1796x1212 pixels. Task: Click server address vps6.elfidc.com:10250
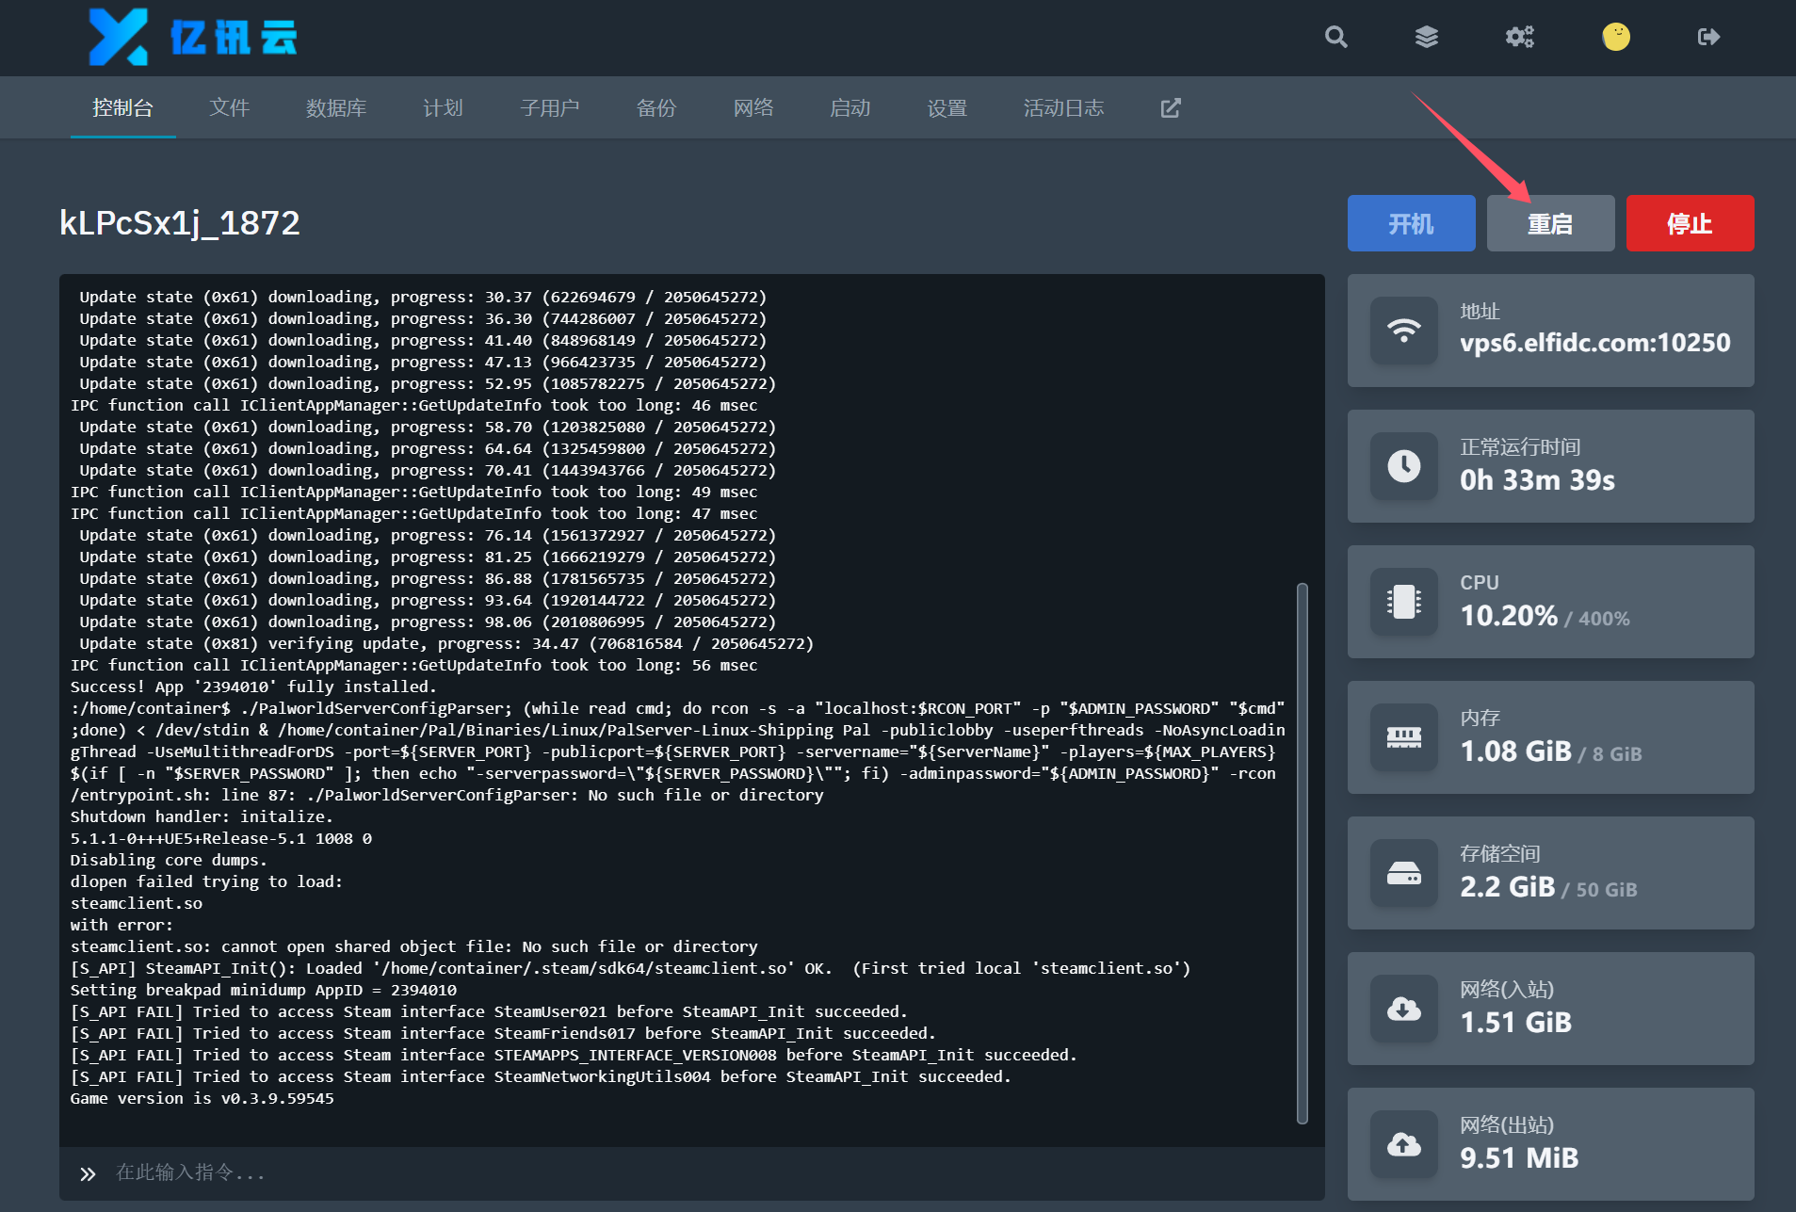coord(1595,343)
